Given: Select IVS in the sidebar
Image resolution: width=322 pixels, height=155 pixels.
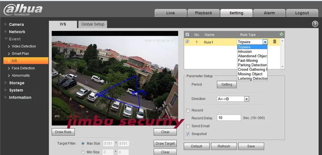Looking at the screenshot, I should (26, 61).
